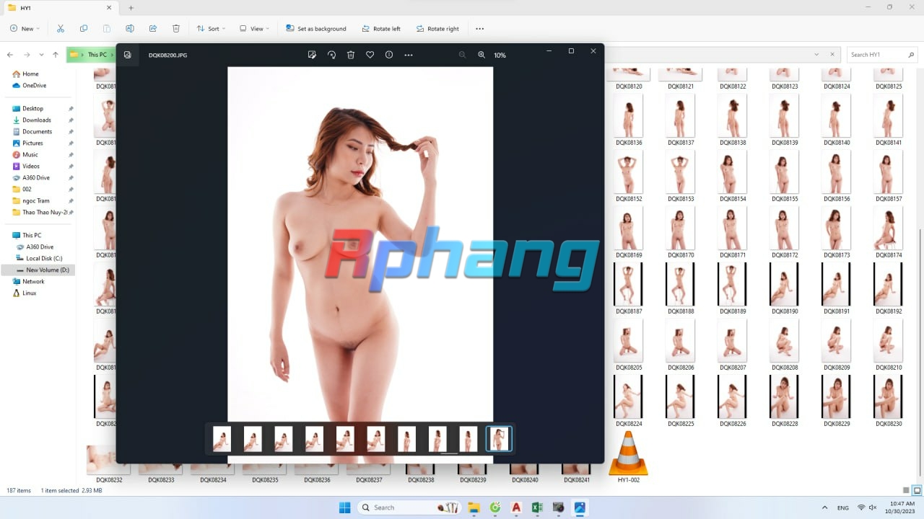Zoom out on the photo in Photos
Viewport: 924px width, 519px height.
coord(463,55)
